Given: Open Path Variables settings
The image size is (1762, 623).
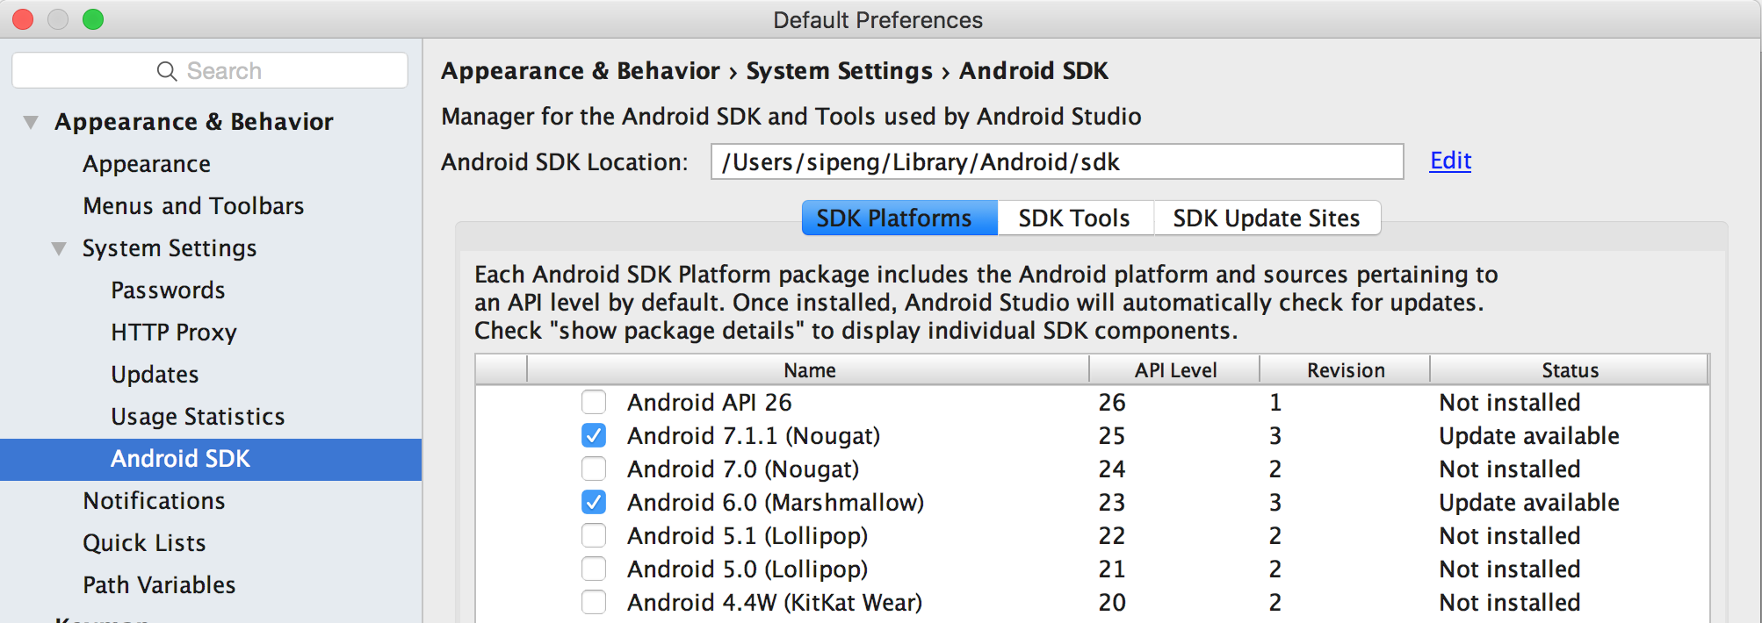Looking at the screenshot, I should pyautogui.click(x=159, y=585).
